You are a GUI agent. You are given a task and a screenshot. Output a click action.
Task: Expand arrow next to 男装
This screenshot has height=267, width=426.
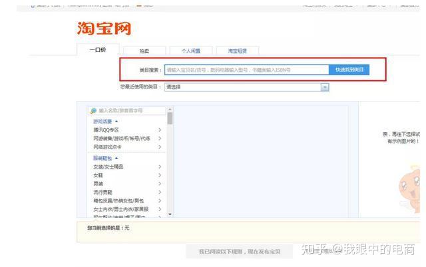(x=160, y=184)
